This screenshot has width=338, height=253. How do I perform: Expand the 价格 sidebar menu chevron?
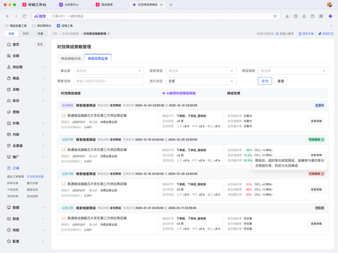pos(43,123)
